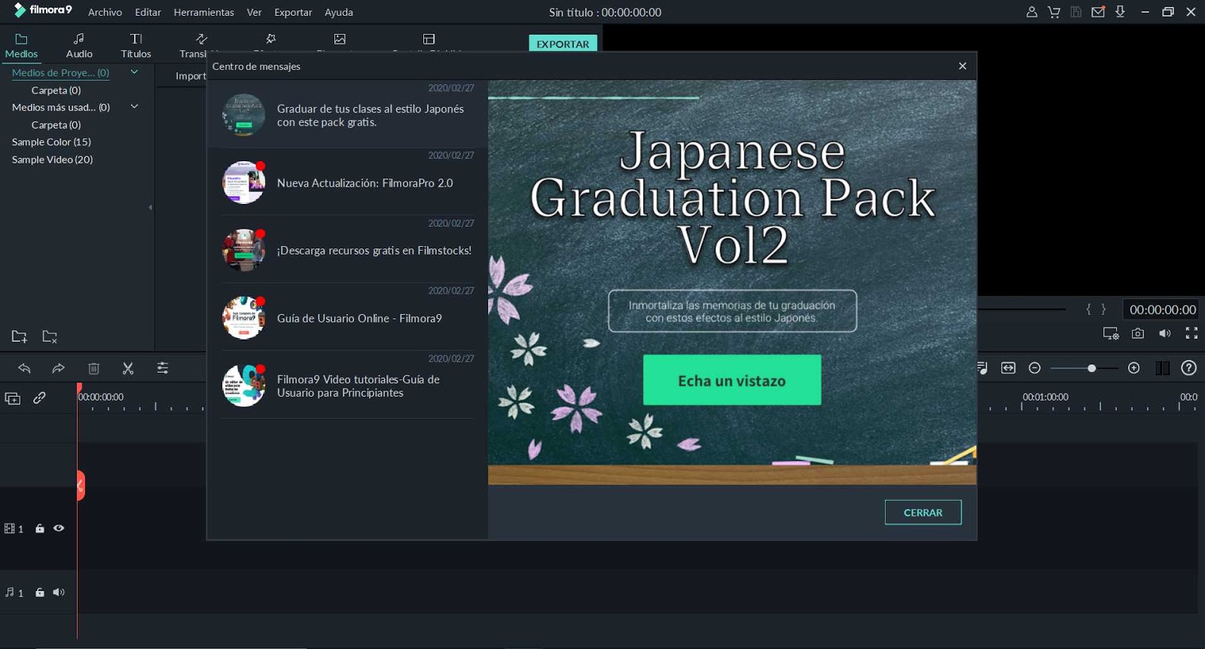Click the CERRAR button in message center

pos(923,512)
